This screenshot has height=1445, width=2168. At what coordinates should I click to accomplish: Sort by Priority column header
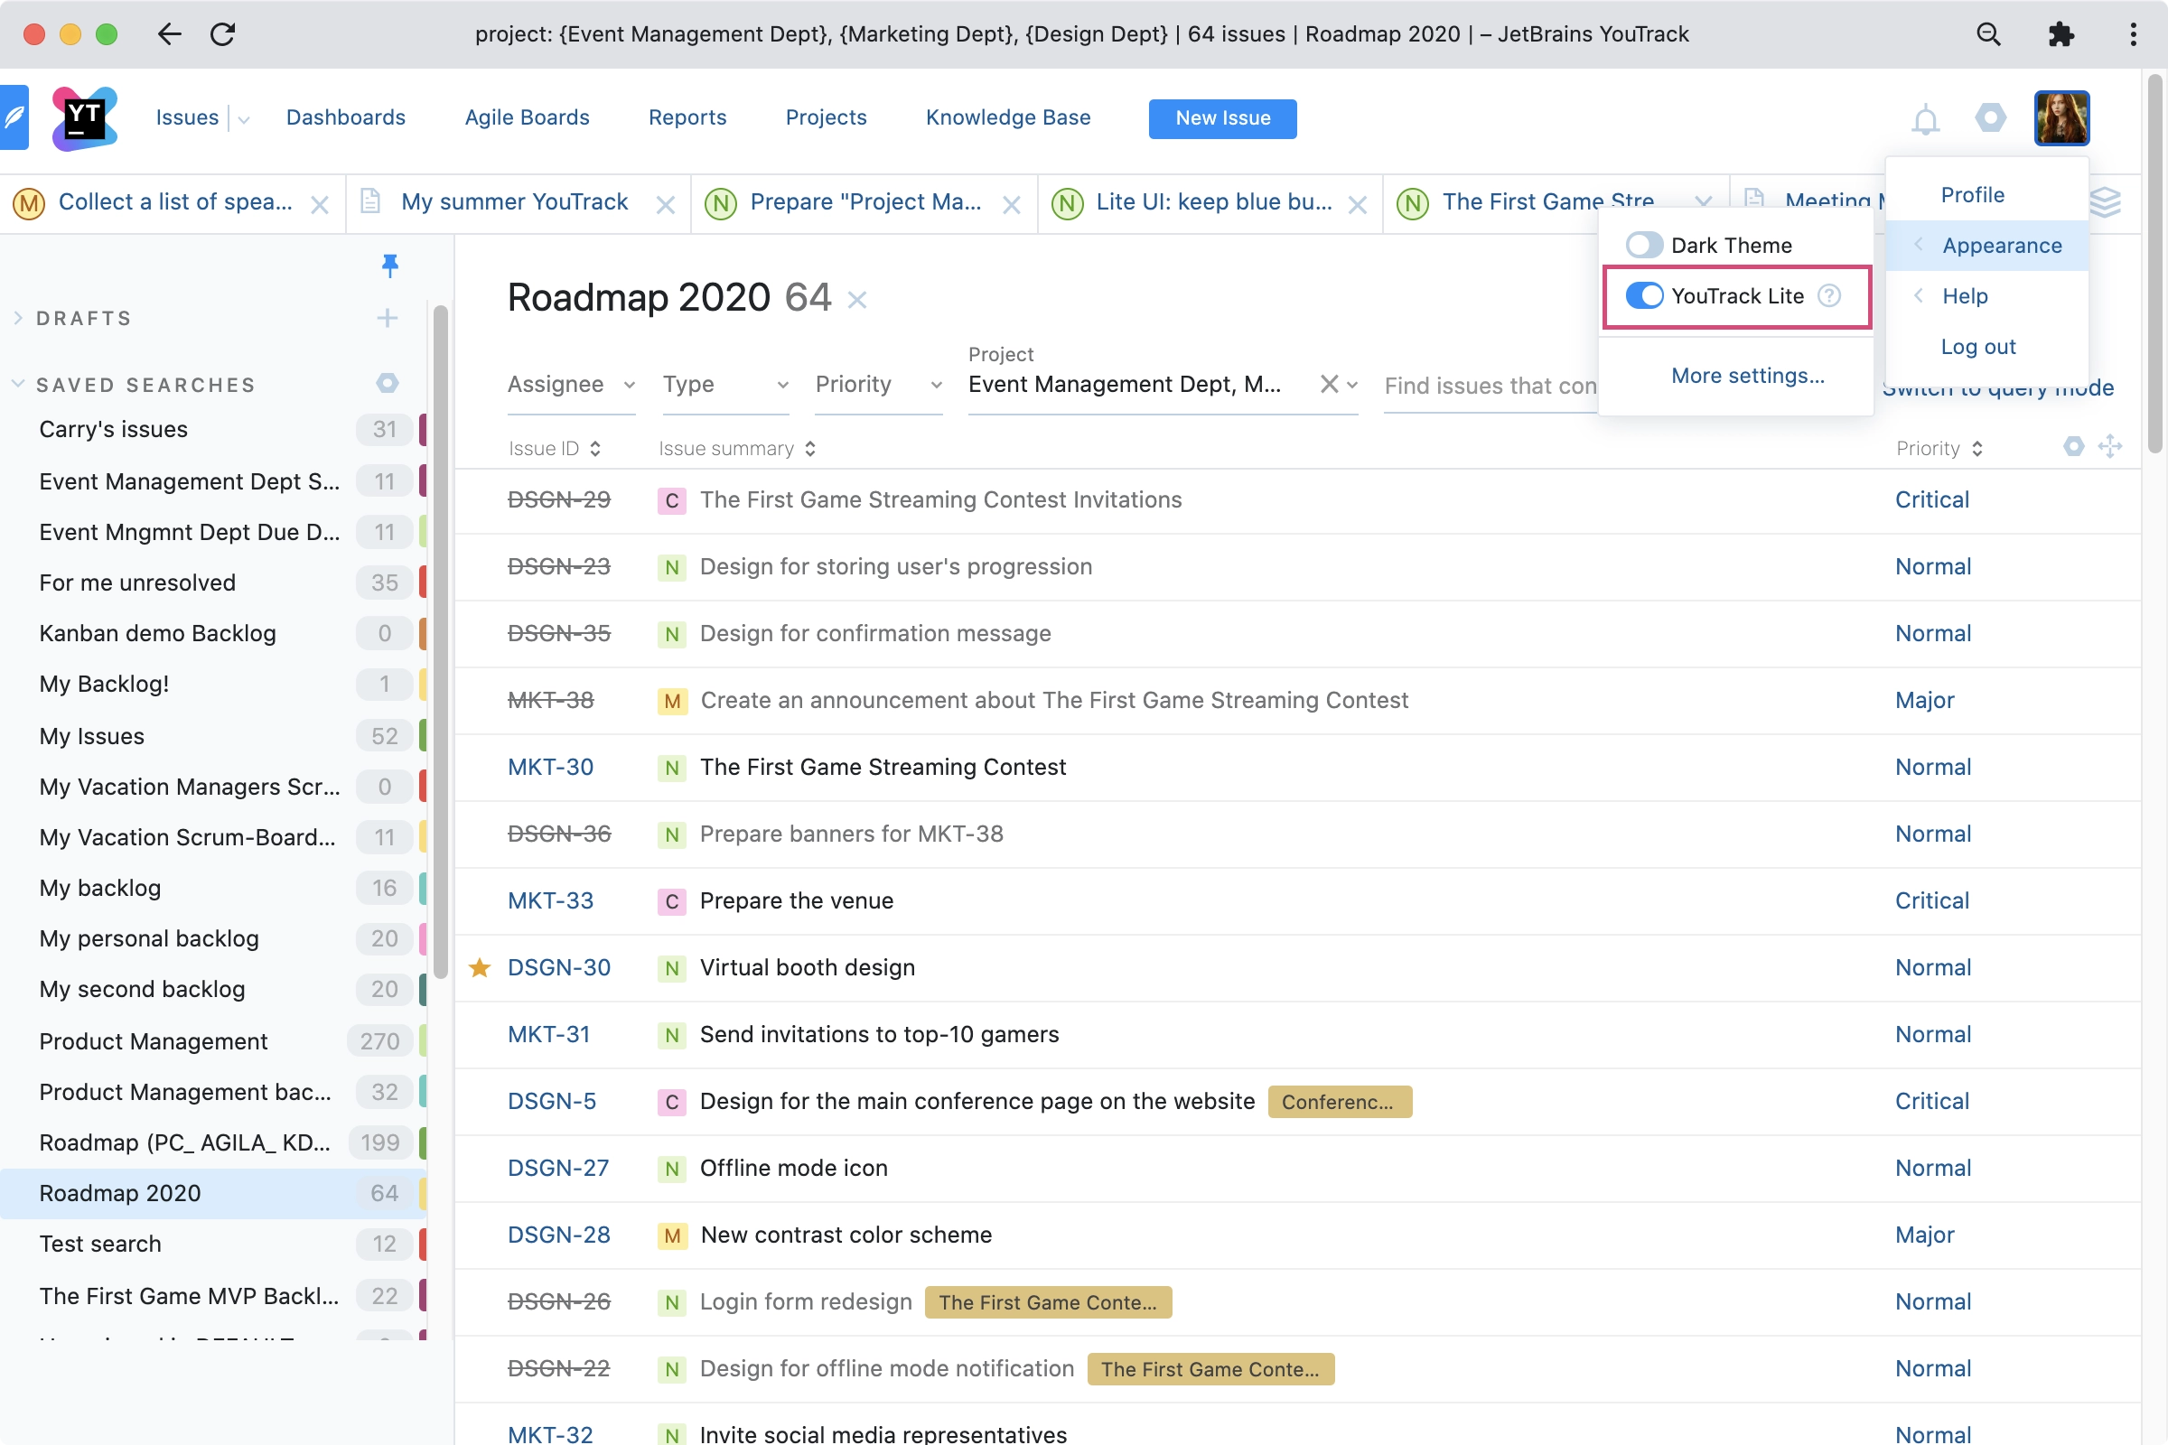(1939, 449)
